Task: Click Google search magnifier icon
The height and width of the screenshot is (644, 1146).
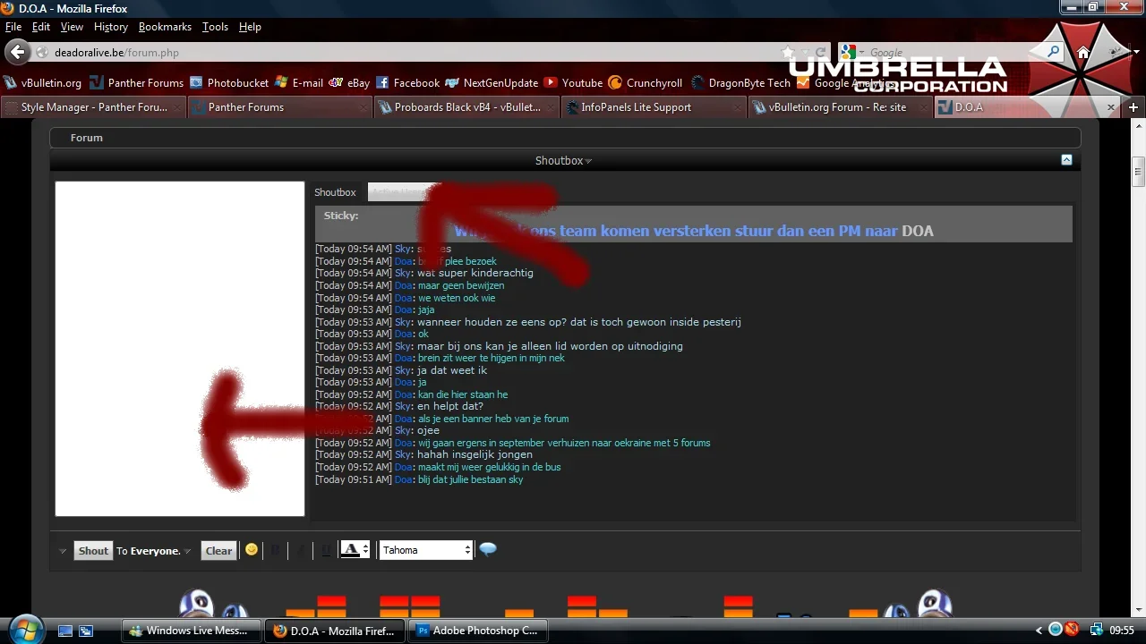Action: pos(1054,52)
